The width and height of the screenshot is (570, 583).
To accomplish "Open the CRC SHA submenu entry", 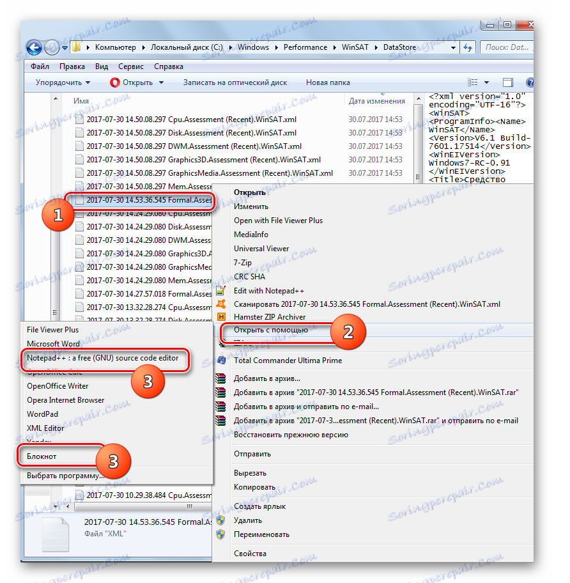I will pyautogui.click(x=249, y=277).
